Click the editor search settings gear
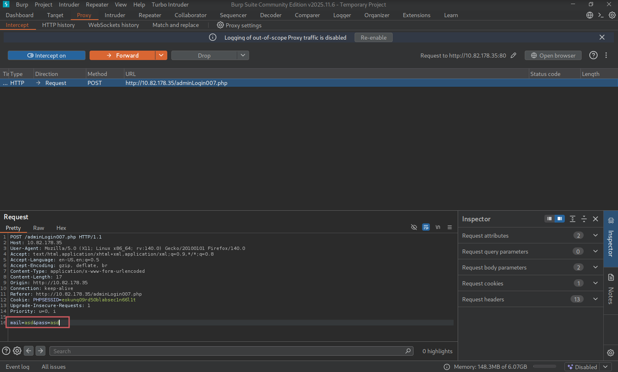The height and width of the screenshot is (372, 618). point(17,351)
